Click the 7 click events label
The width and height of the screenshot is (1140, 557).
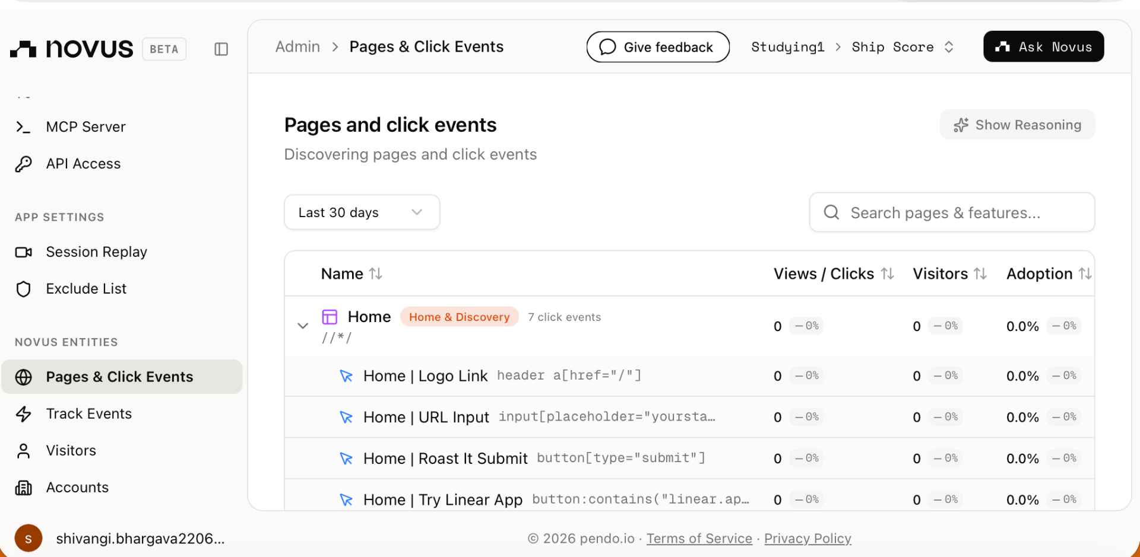coord(564,317)
